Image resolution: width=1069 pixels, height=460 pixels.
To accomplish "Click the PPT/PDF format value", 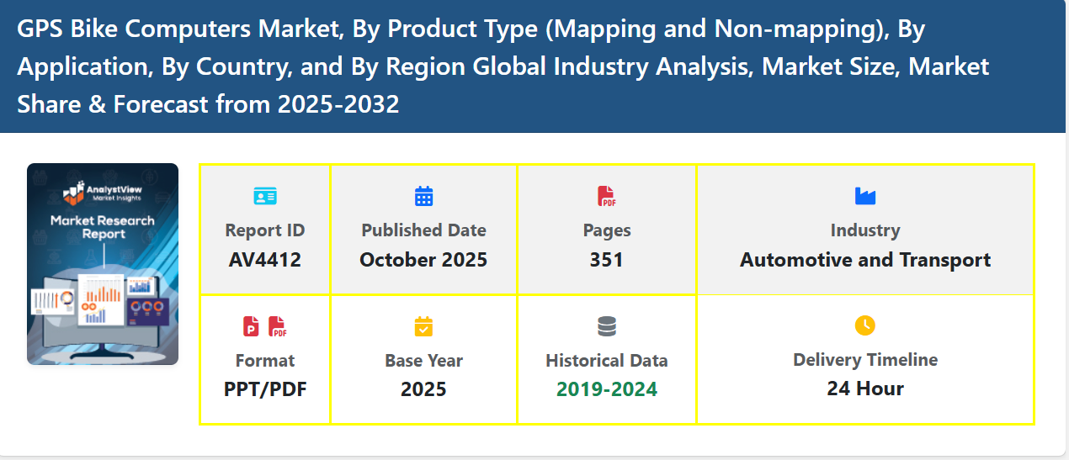I will click(265, 389).
